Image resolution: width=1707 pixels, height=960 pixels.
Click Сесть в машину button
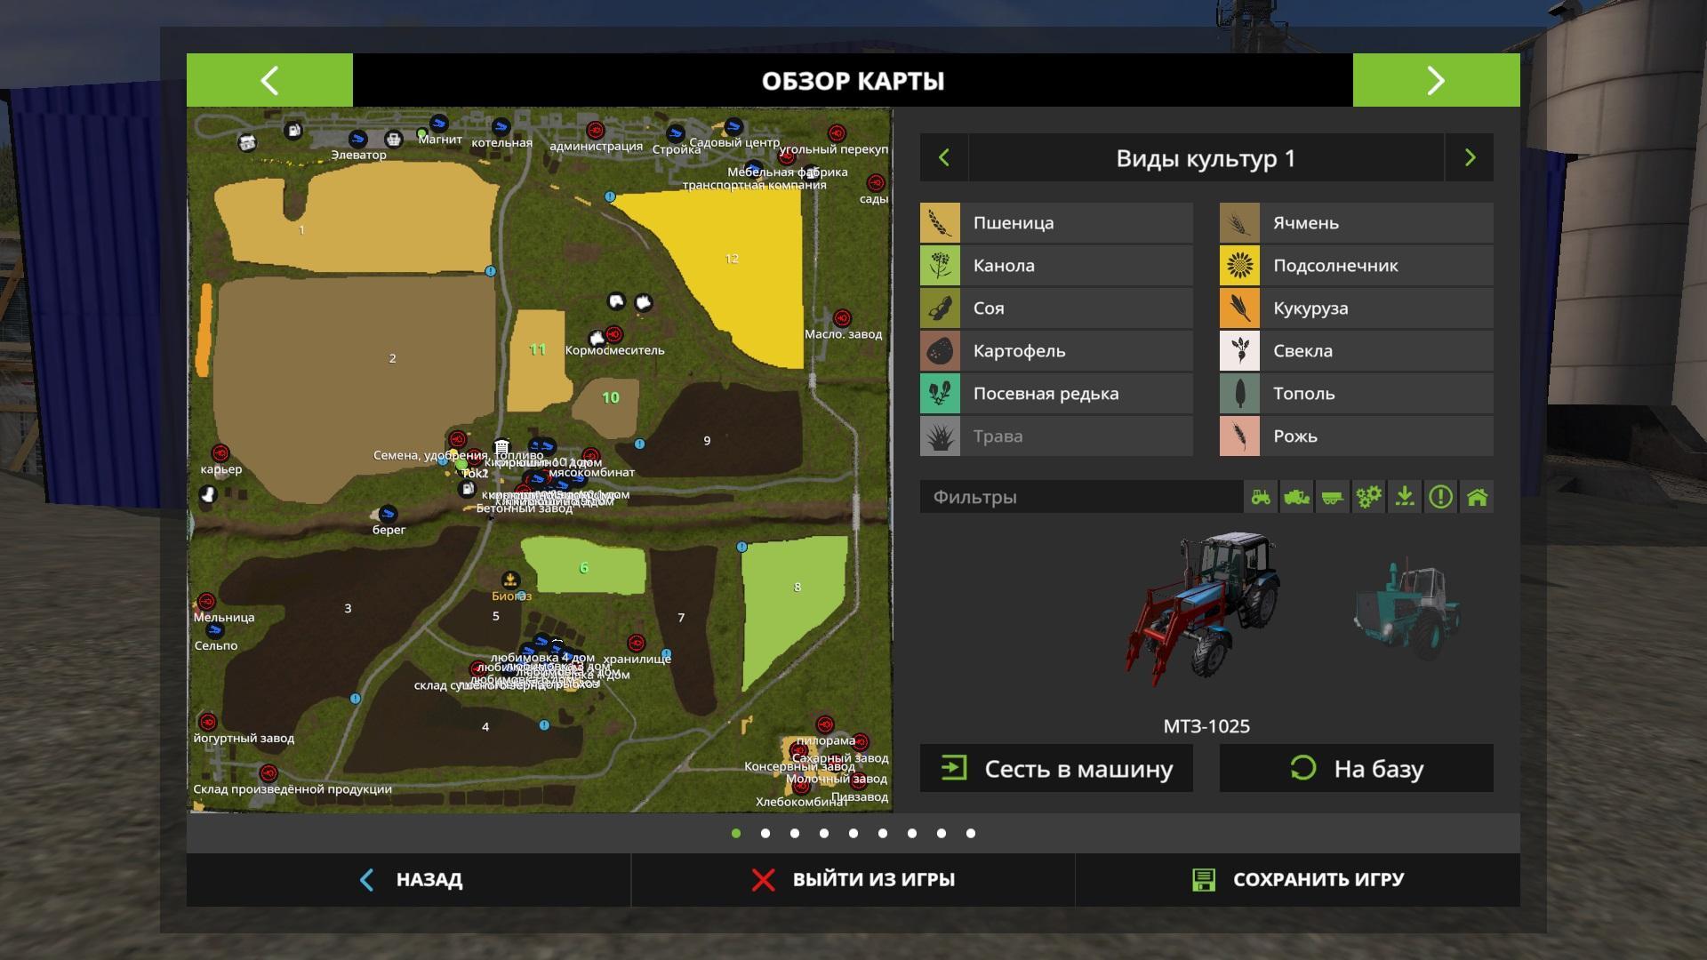tap(1056, 769)
